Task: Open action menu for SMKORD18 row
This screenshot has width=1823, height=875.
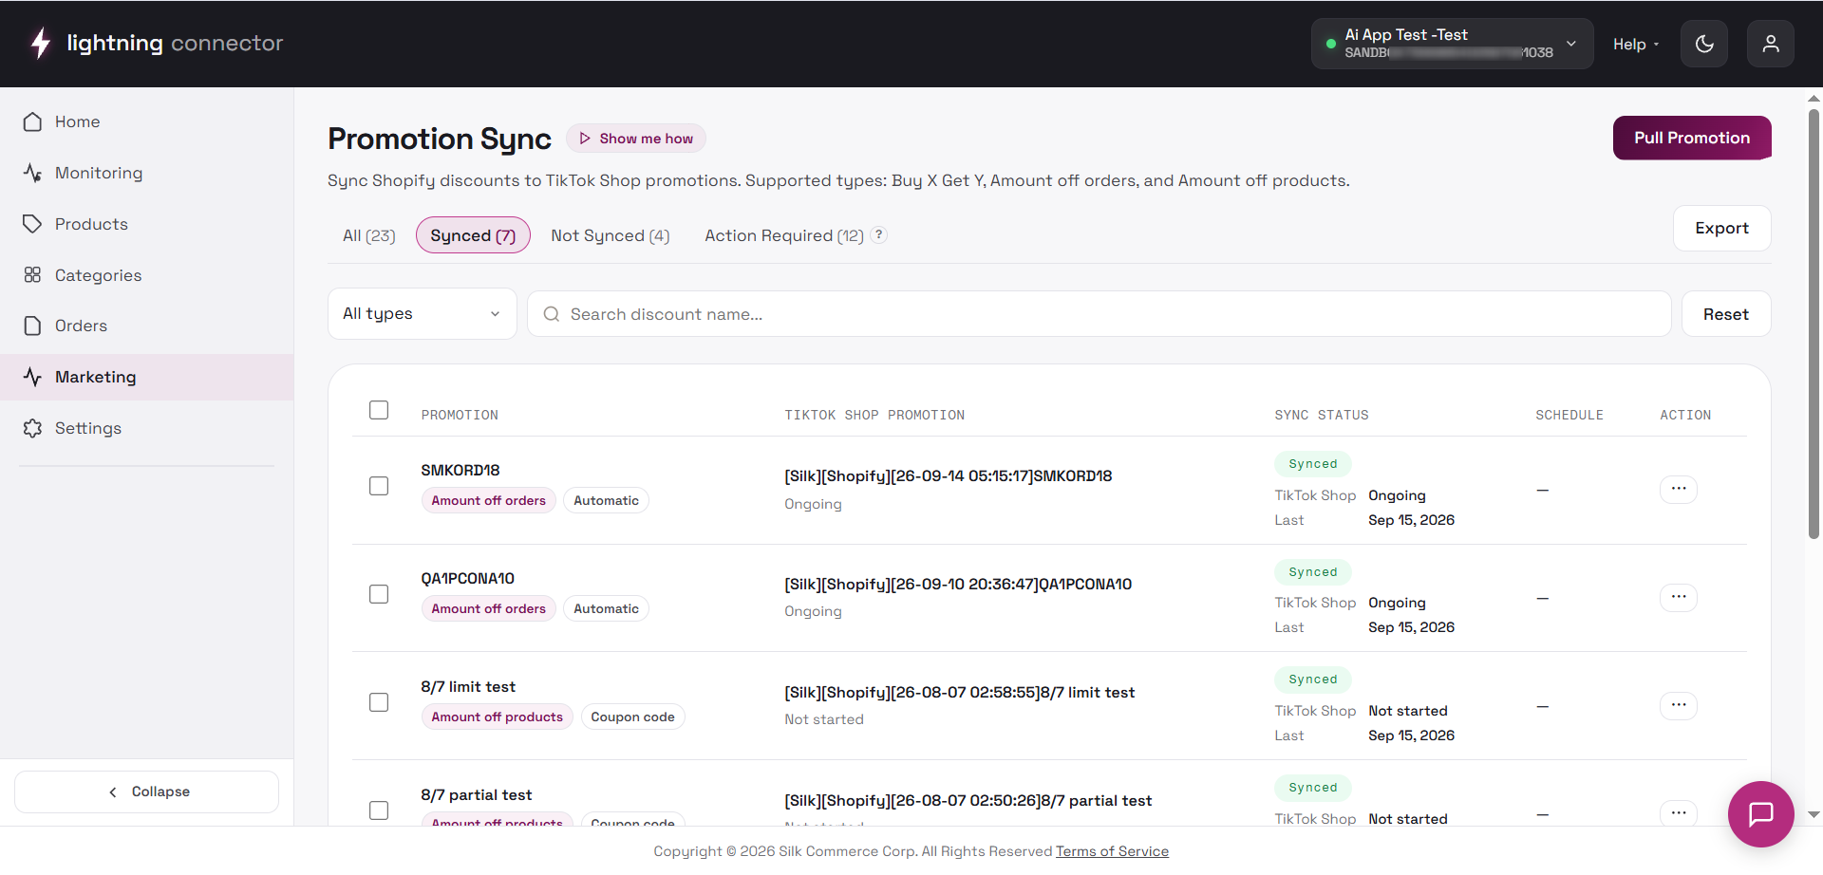Action: pos(1679,489)
